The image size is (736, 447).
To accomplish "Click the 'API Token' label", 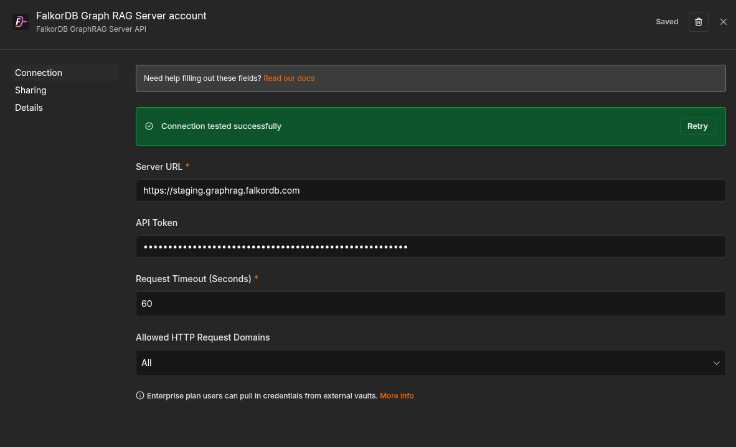I will [x=156, y=223].
